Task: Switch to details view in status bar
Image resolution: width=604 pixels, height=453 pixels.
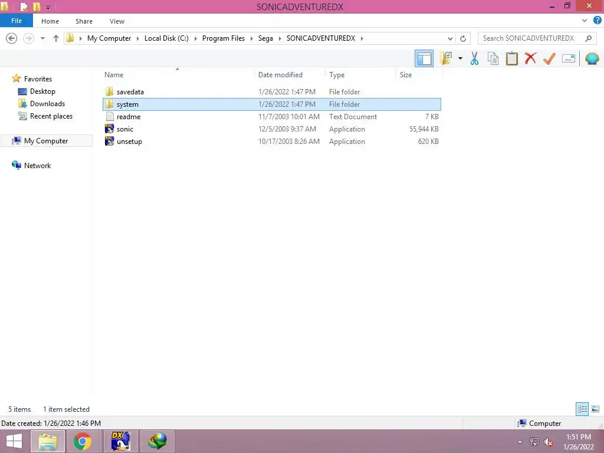Action: pos(582,409)
